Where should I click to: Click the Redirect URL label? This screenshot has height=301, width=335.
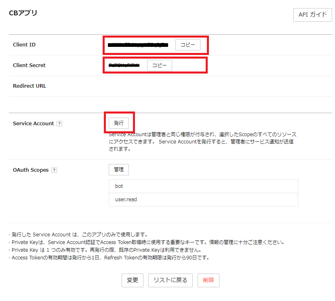(x=29, y=86)
